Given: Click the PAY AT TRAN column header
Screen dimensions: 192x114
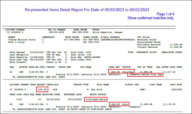Looking at the screenshot, I should (x=145, y=67).
